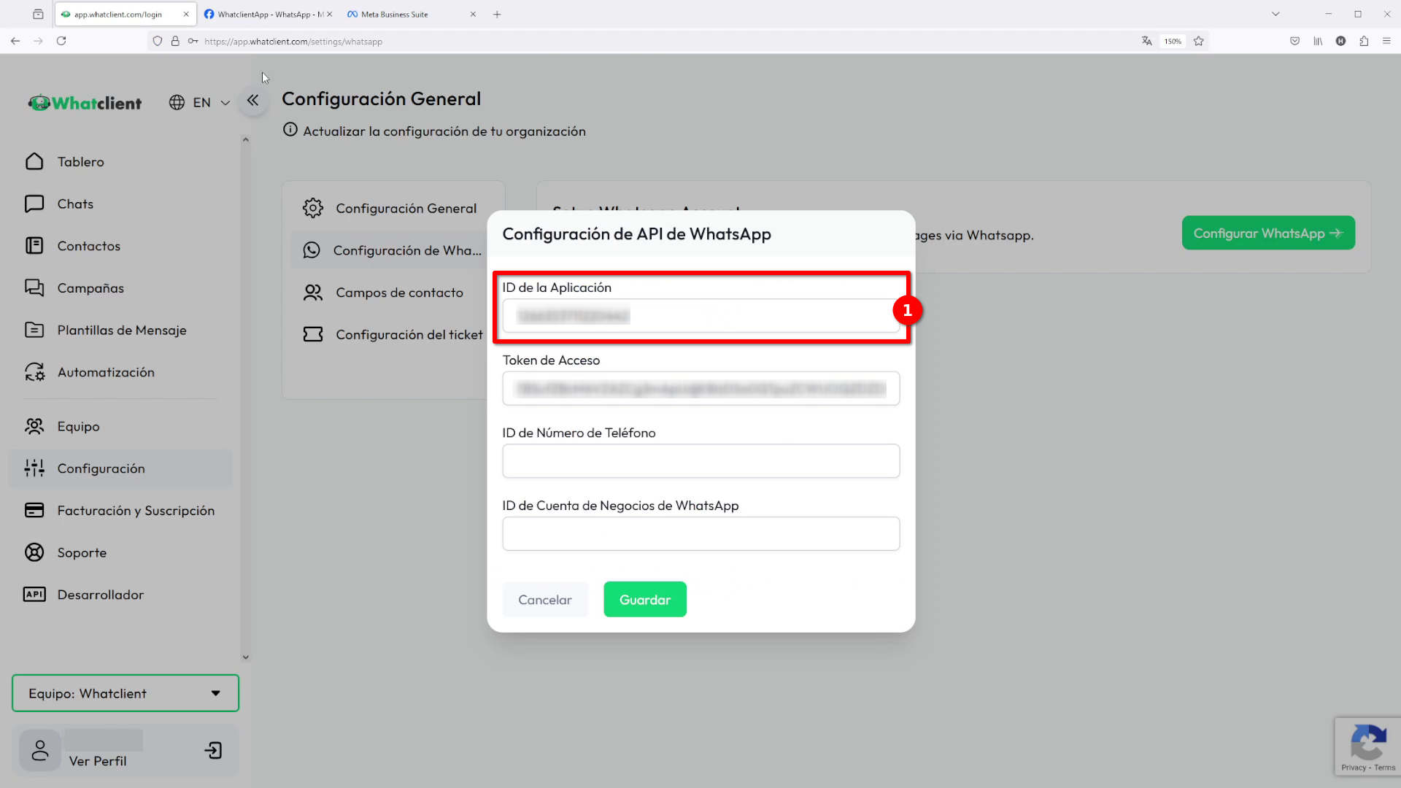The width and height of the screenshot is (1401, 788).
Task: Go to the Contactos icon
Action: [x=34, y=246]
